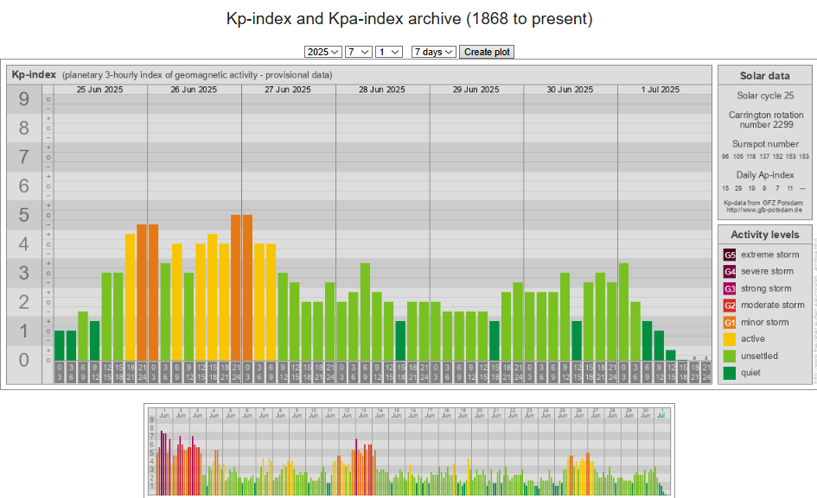Click sunspot value 96
Screen dimensions: 817x498
[x=724, y=156]
